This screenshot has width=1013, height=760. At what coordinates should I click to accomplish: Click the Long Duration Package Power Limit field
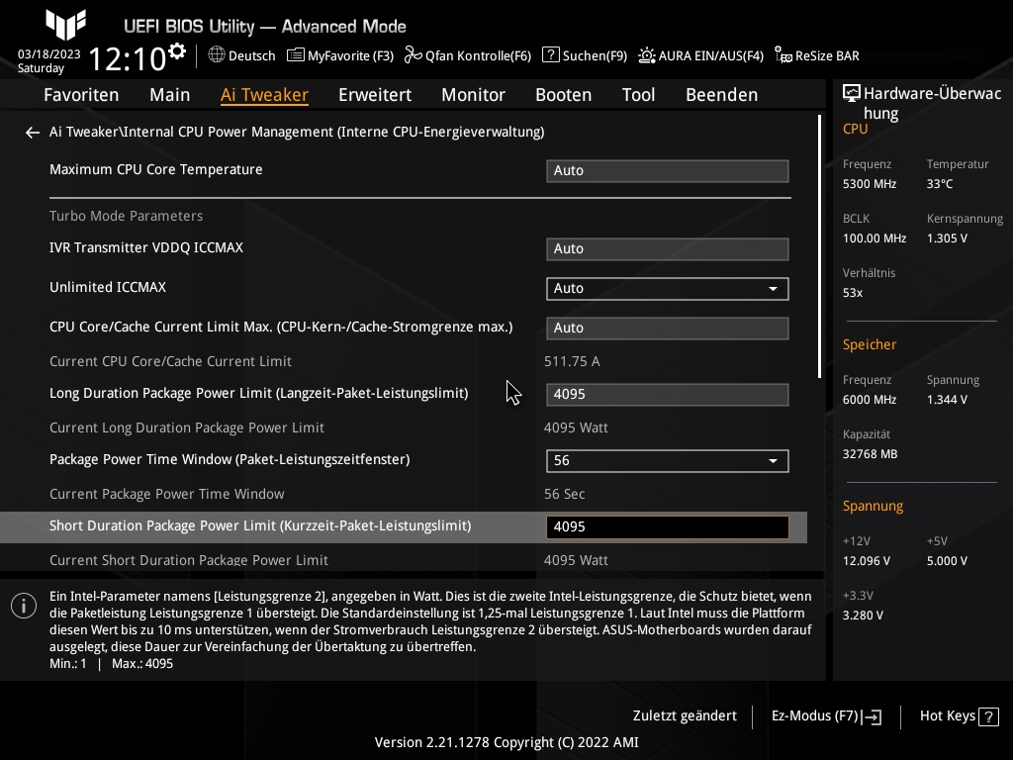tap(668, 395)
